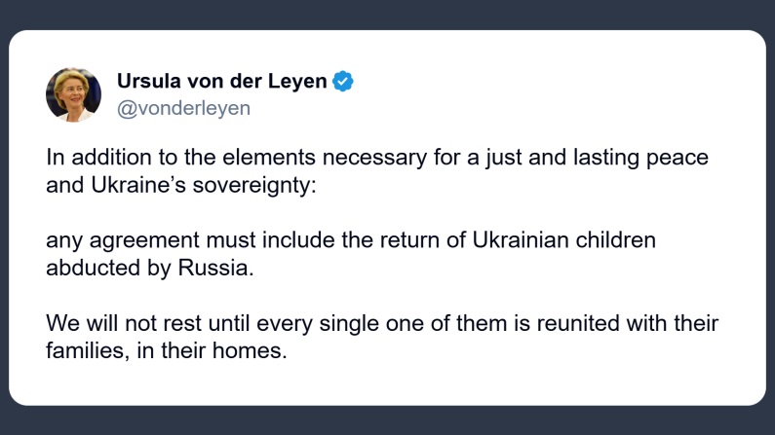Click the blue verified checkmark badge
This screenshot has width=775, height=435.
[x=343, y=82]
